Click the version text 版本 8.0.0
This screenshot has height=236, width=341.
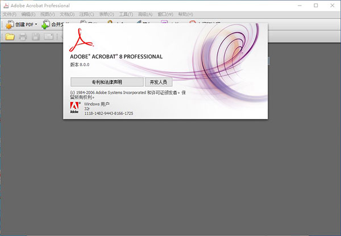80,65
